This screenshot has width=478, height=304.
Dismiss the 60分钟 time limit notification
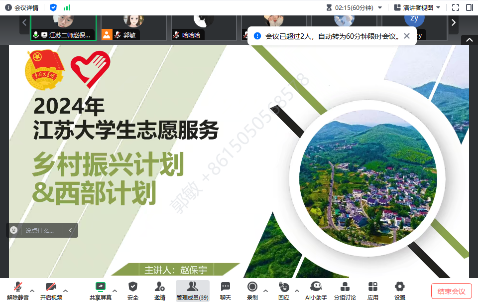407,36
